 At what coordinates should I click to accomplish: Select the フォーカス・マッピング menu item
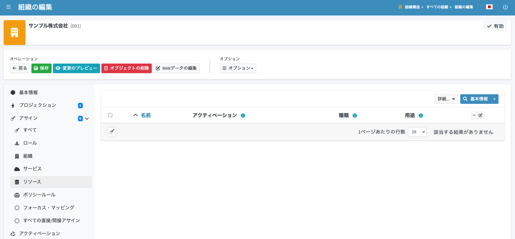point(51,208)
